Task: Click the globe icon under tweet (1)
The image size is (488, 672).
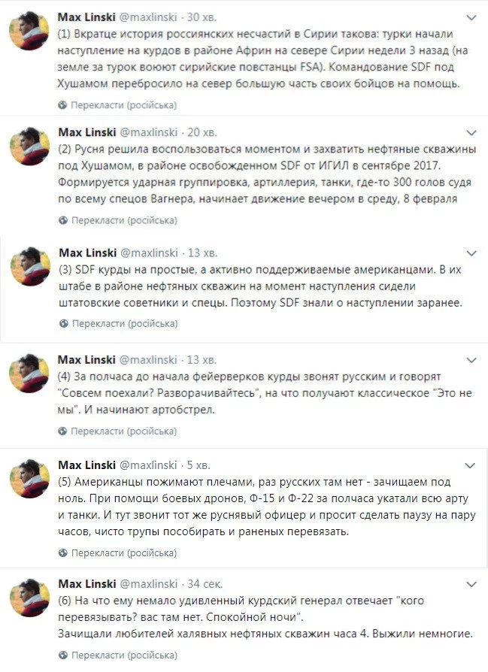Action: 63,104
